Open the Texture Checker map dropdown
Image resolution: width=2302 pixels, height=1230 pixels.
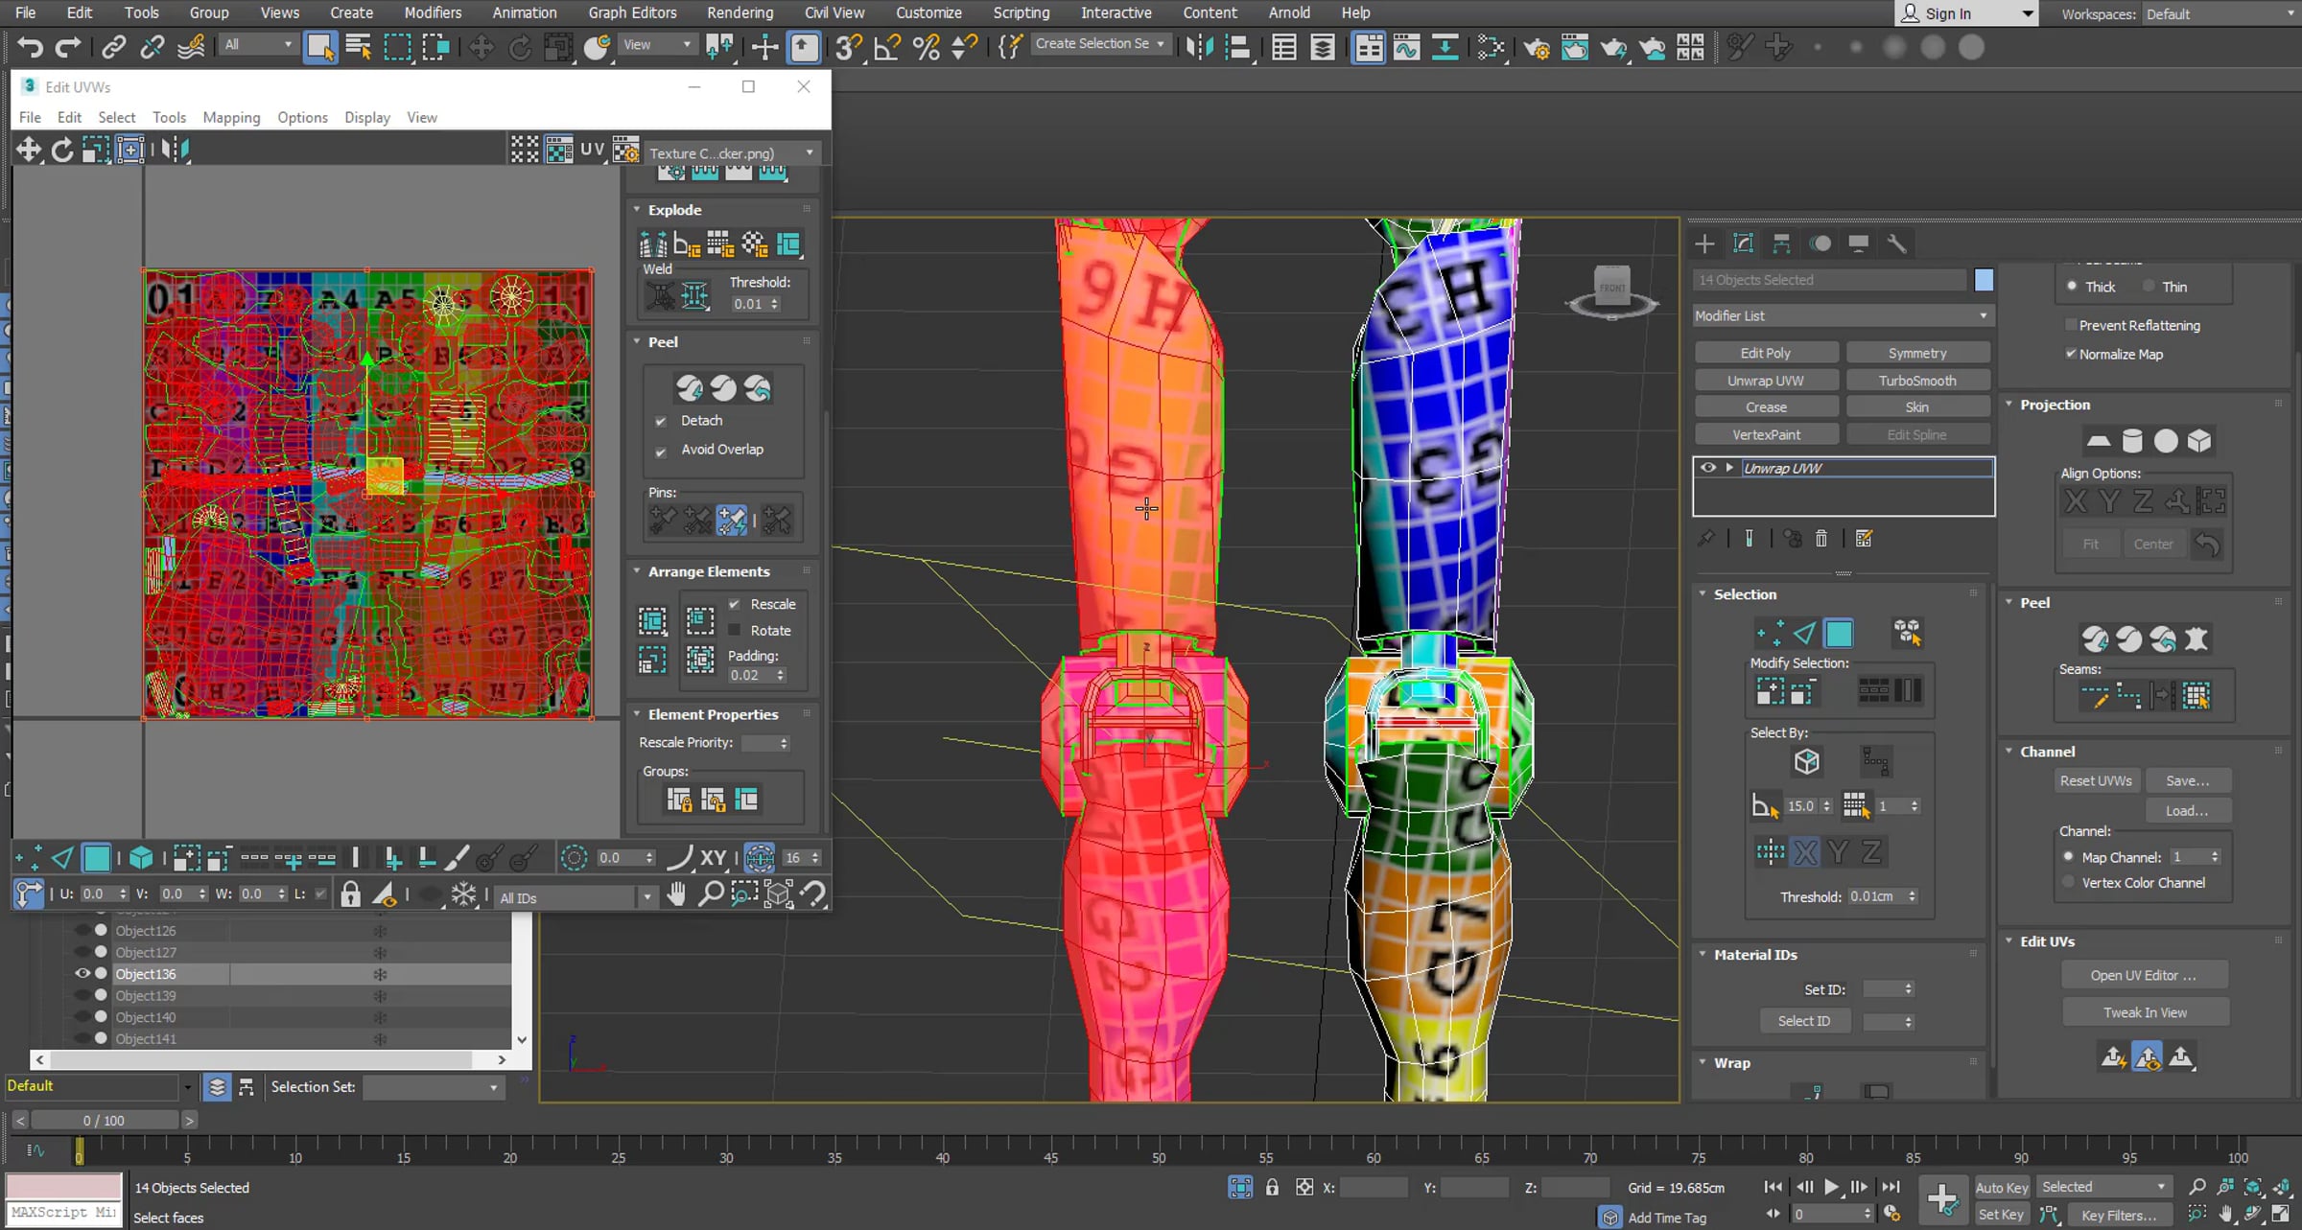point(732,153)
